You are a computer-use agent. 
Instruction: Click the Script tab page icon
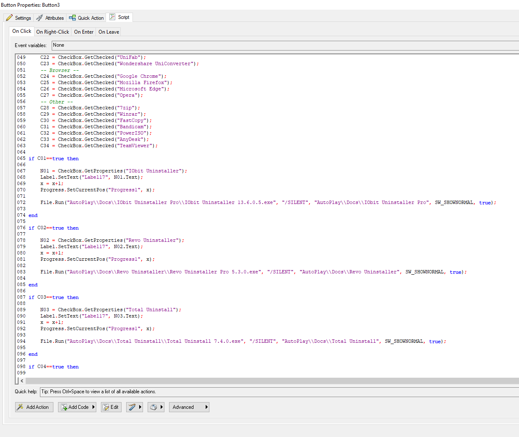(112, 17)
